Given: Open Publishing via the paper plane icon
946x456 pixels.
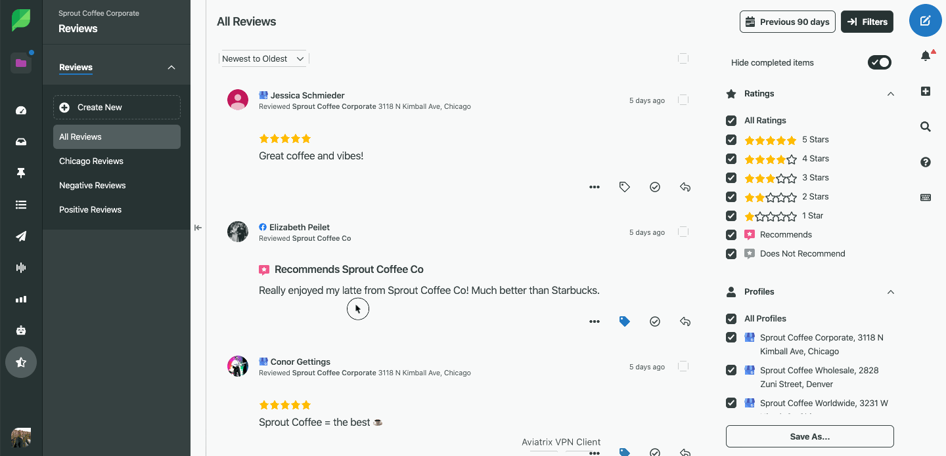Looking at the screenshot, I should point(21,236).
